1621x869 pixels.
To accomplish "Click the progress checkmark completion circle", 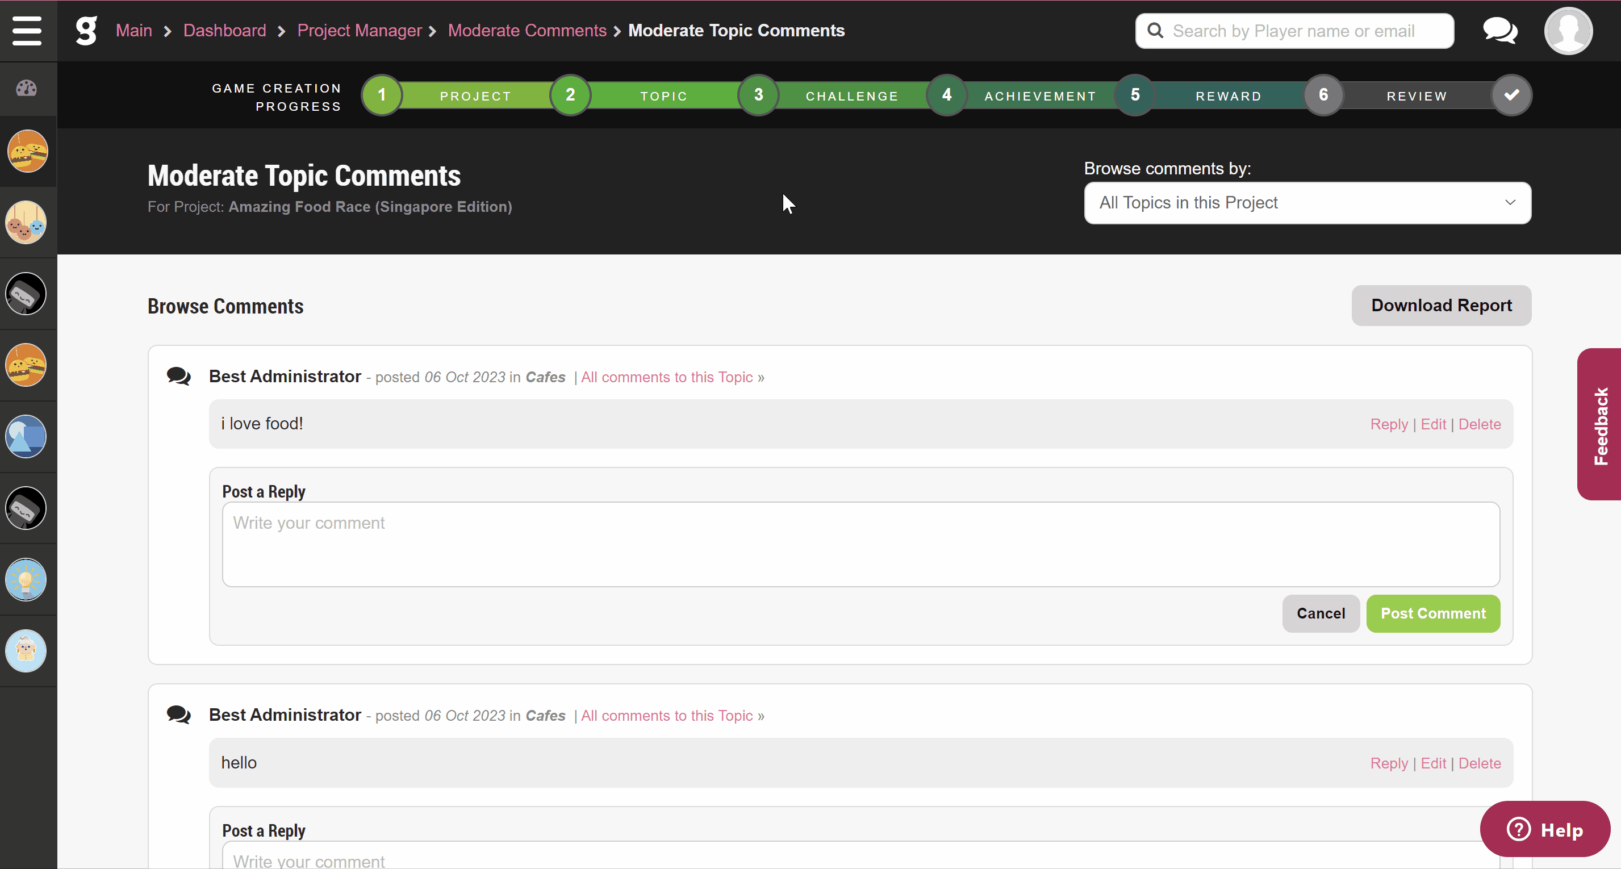I will [x=1511, y=95].
